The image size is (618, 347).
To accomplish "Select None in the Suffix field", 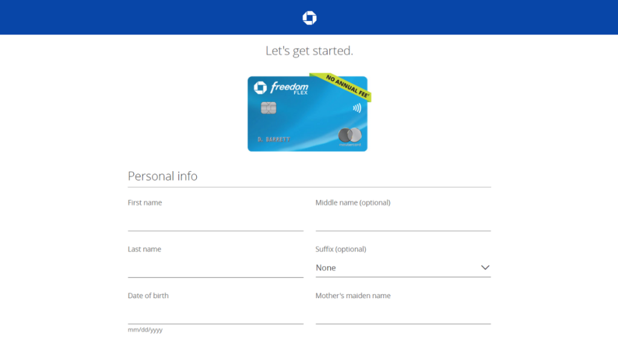I will tap(325, 267).
